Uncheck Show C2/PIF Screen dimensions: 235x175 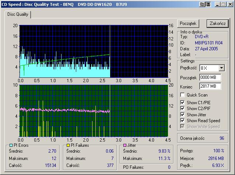pos(182,108)
